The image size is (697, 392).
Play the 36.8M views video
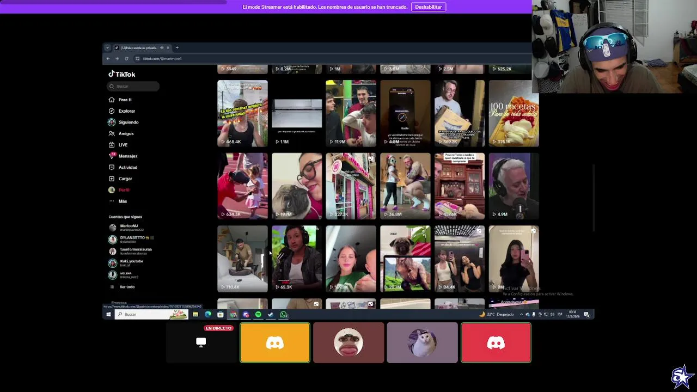tap(405, 186)
